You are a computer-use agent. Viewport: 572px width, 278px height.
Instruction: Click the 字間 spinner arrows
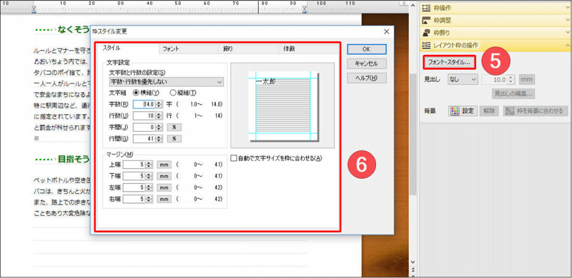[158, 127]
